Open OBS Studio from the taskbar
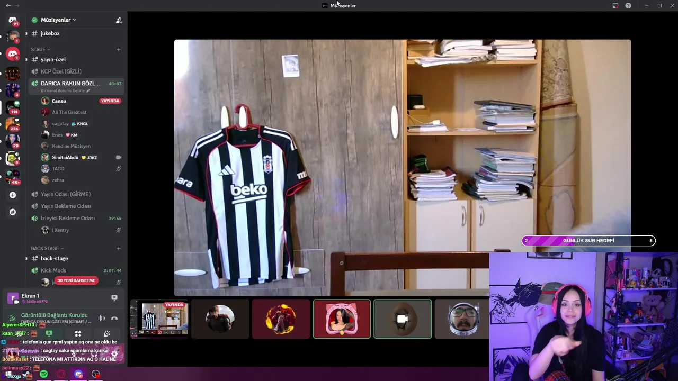 [x=96, y=374]
